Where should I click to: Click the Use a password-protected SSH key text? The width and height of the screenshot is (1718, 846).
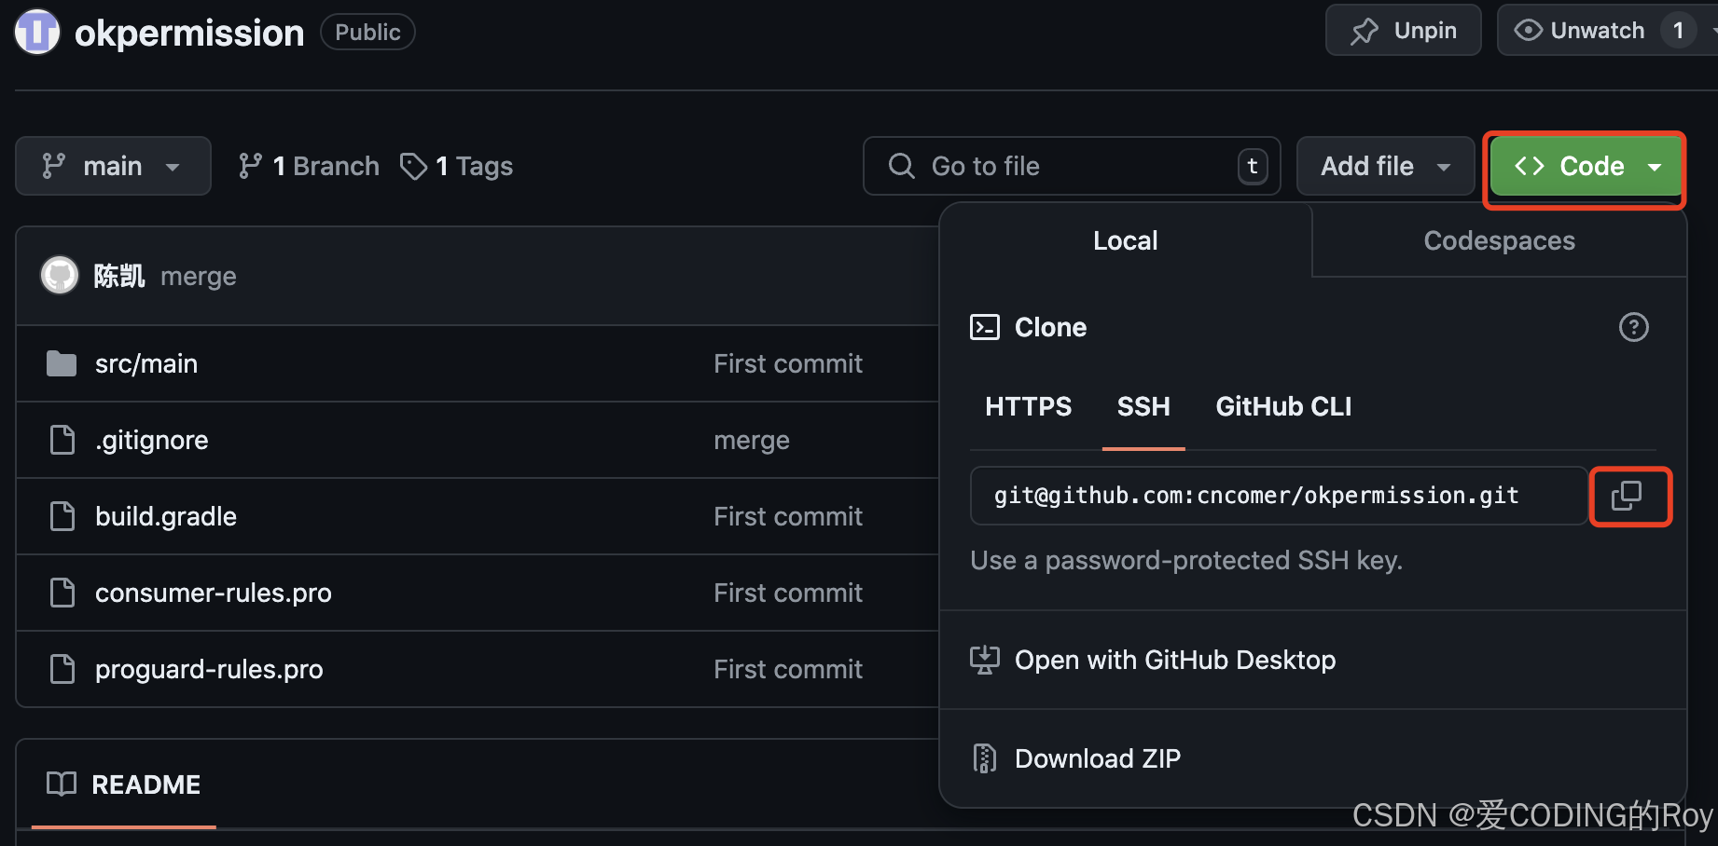point(1186,560)
